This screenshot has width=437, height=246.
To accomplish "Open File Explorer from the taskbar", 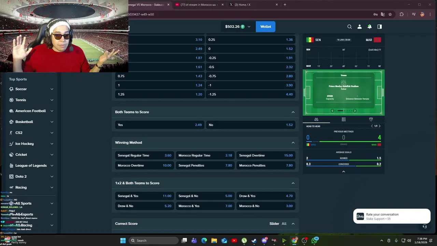I will pos(214,241).
